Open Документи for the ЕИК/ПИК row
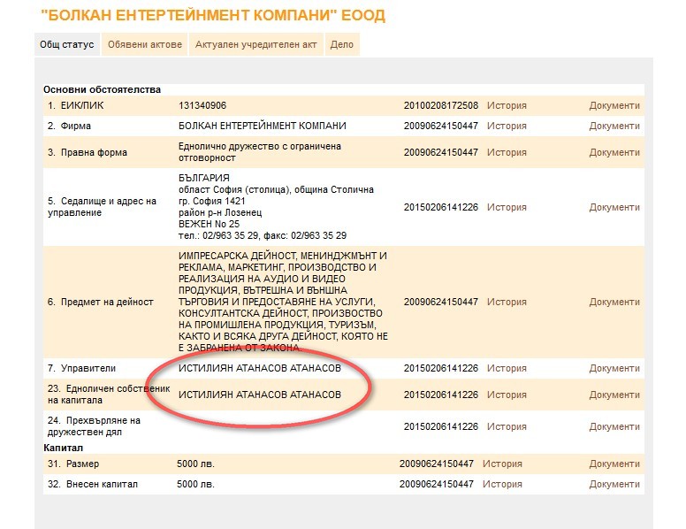The width and height of the screenshot is (686, 529). (x=614, y=105)
